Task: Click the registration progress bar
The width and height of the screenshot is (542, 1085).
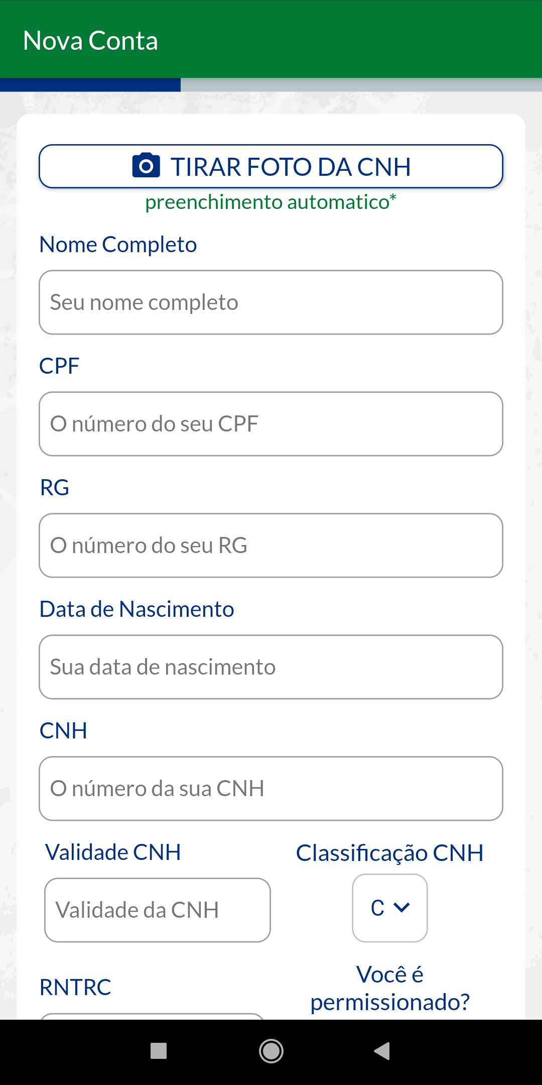Action: 271,85
